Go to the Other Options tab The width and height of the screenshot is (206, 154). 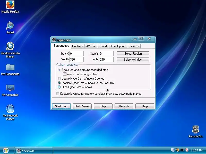click(118, 46)
